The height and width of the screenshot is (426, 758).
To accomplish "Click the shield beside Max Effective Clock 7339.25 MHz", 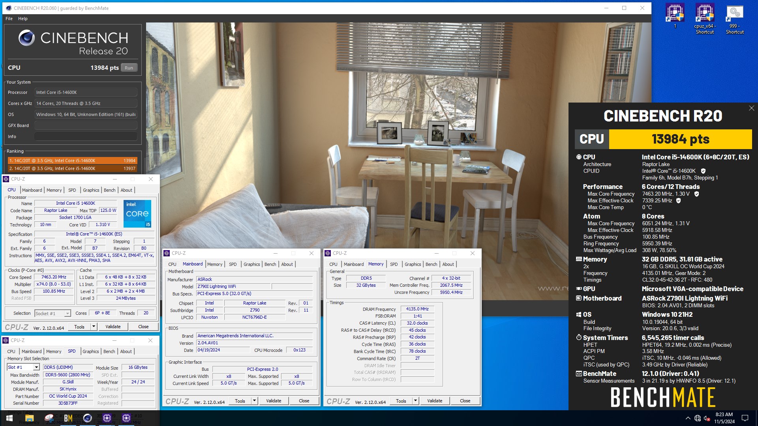I will pyautogui.click(x=679, y=200).
